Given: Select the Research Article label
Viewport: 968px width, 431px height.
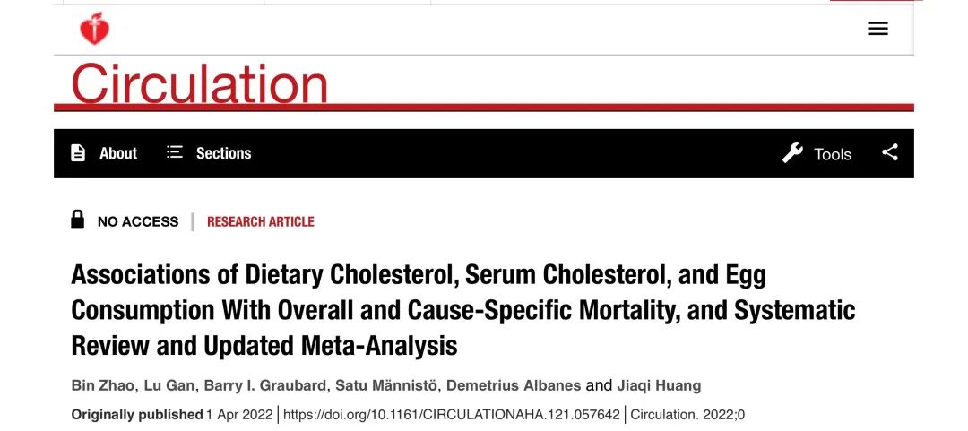Looking at the screenshot, I should click(261, 221).
